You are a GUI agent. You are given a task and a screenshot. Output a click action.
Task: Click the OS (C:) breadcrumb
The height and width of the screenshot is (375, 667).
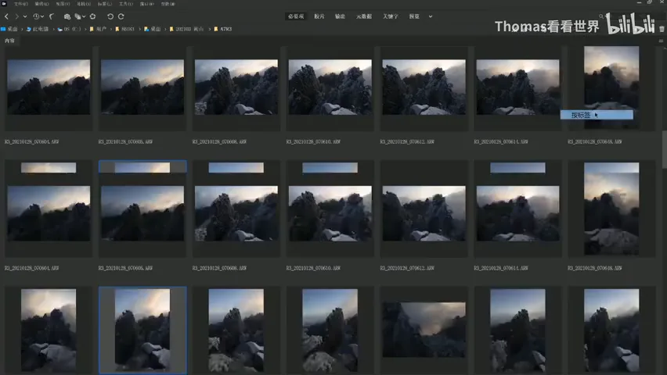[x=70, y=30]
